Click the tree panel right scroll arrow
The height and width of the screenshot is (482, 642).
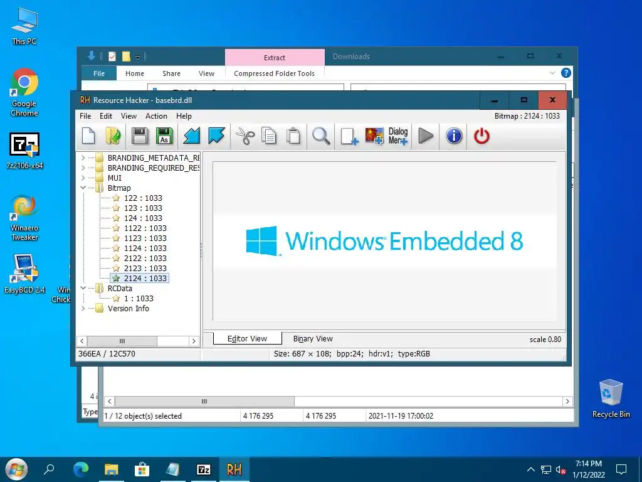coord(194,341)
